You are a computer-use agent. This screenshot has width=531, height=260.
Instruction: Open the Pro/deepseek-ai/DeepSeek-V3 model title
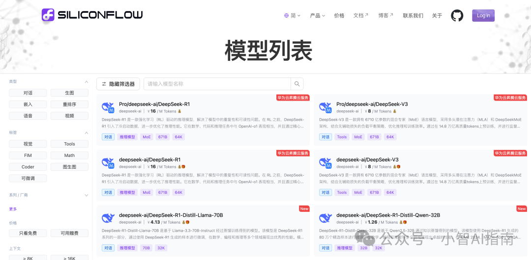tap(372, 104)
